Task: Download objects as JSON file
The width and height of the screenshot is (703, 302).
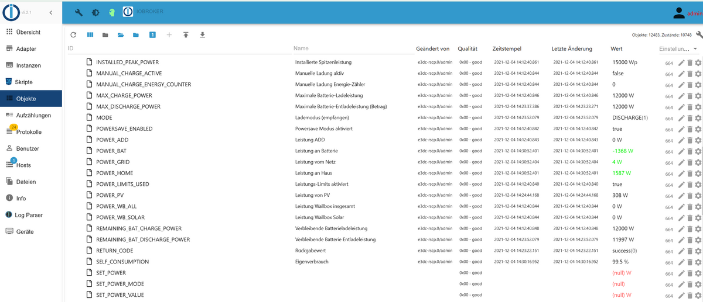Action: point(203,35)
